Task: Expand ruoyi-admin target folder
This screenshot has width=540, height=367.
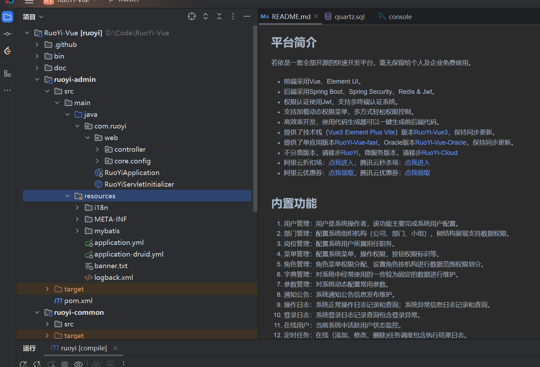Action: (x=47, y=289)
